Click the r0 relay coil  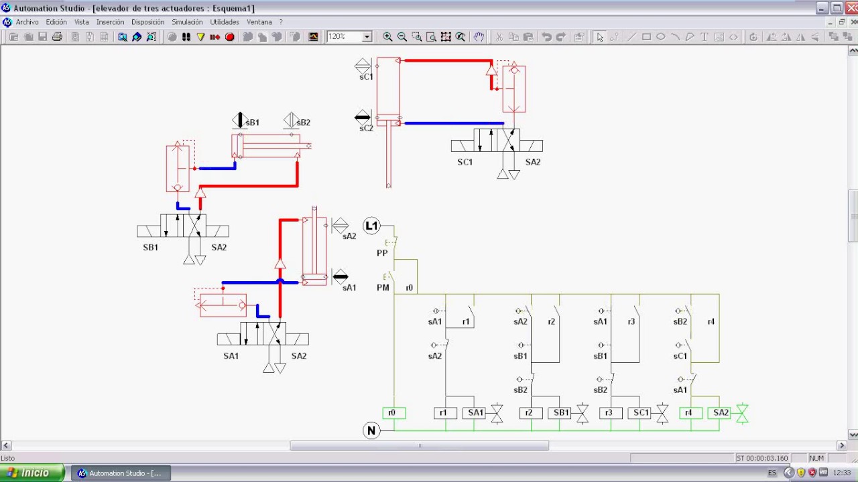click(393, 413)
